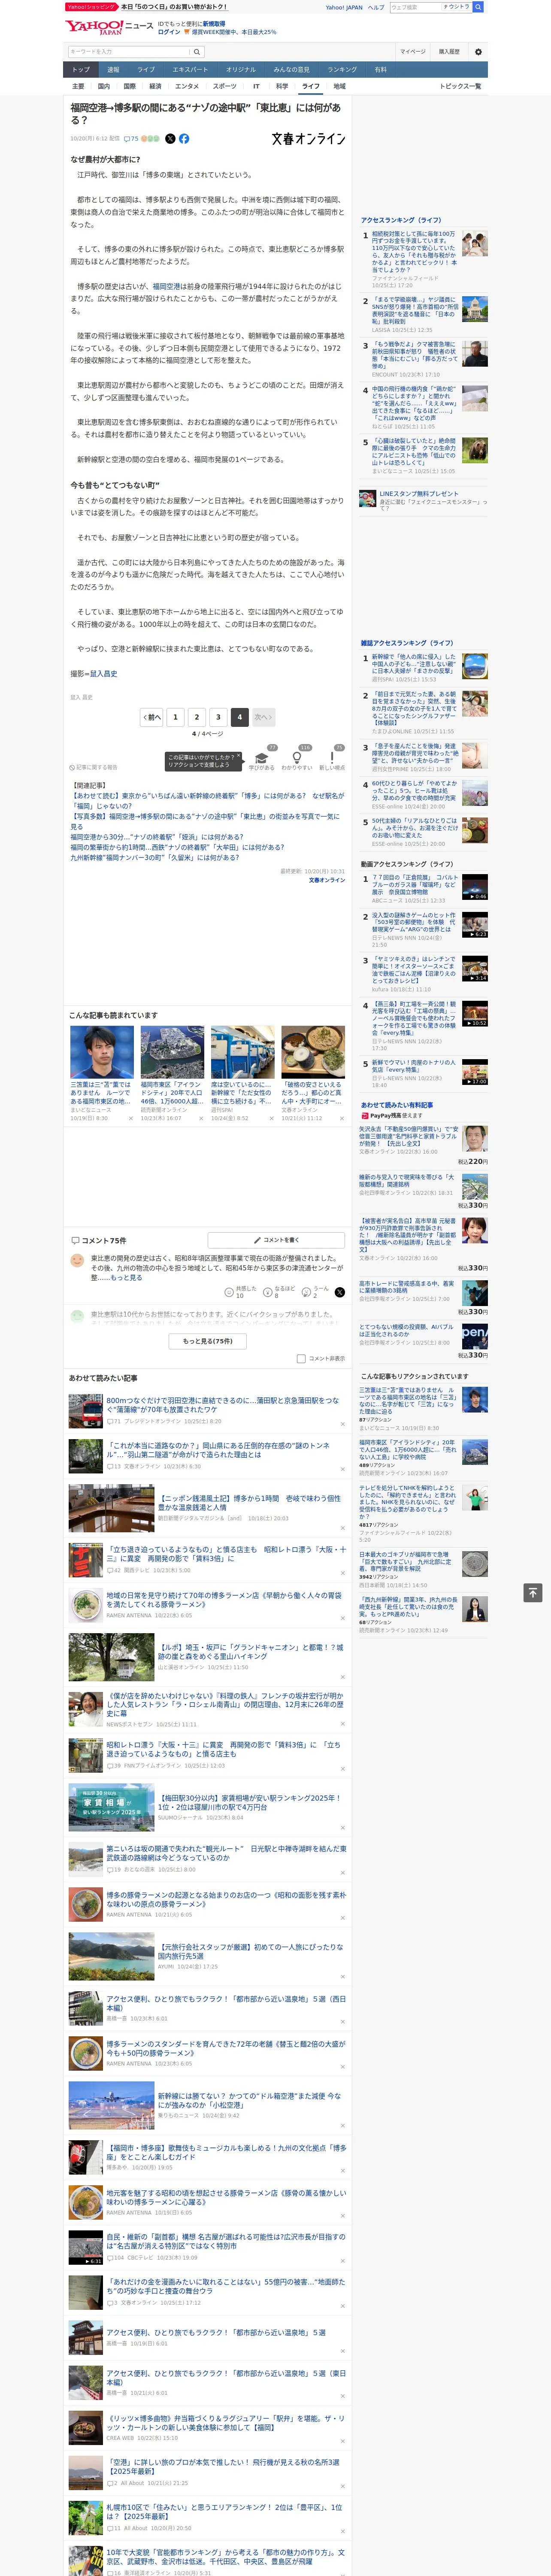
Task: Click the ログイン link
Action: click(x=169, y=32)
